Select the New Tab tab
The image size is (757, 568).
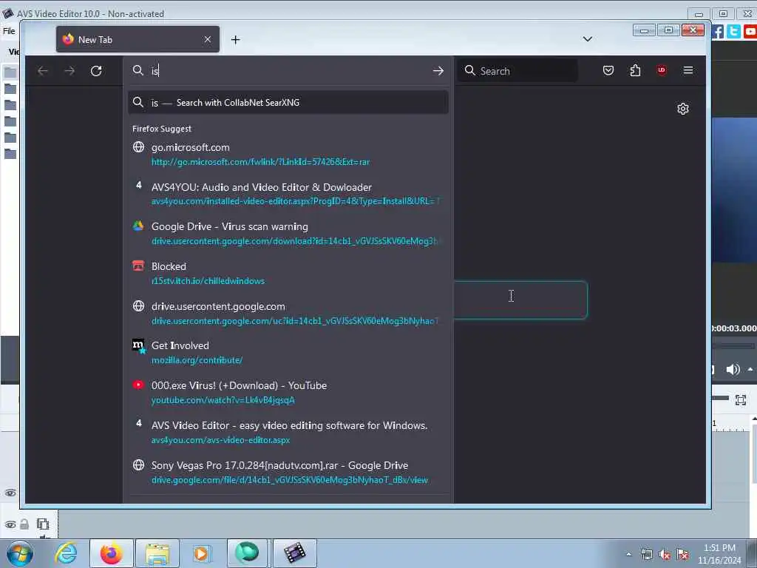pos(138,39)
